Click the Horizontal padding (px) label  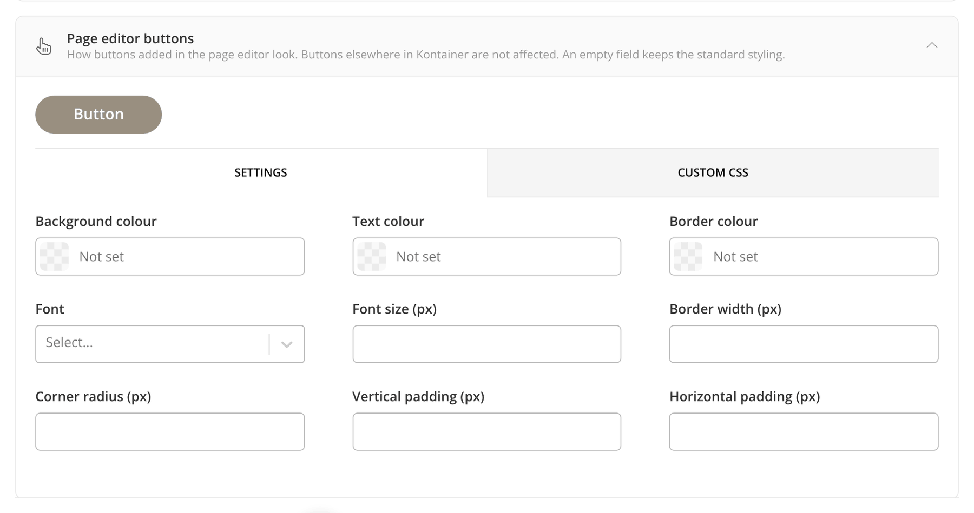point(745,396)
